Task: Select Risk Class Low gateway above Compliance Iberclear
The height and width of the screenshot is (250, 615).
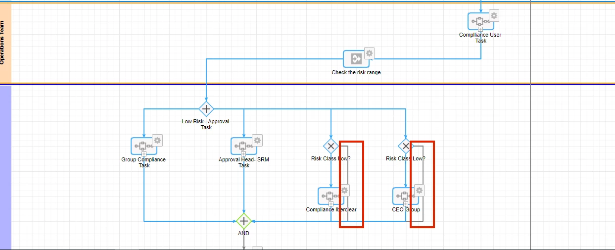Action: [331, 146]
